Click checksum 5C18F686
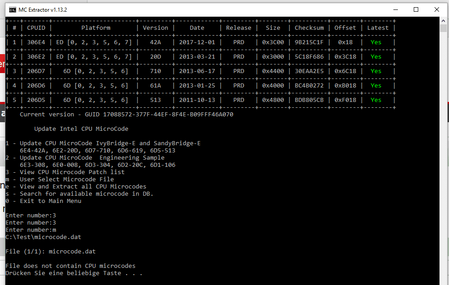Screen dimensions: 449x285 click(309, 56)
